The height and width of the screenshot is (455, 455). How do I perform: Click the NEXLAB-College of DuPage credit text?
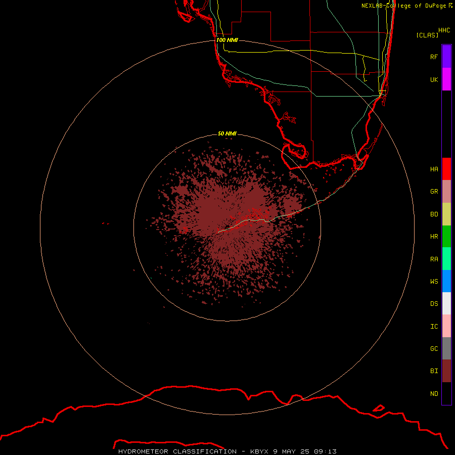[x=407, y=6]
